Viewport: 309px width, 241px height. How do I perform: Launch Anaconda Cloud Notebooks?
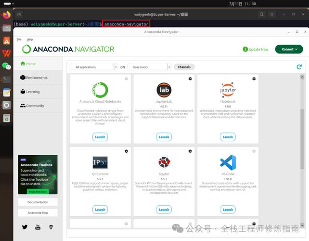click(x=100, y=137)
